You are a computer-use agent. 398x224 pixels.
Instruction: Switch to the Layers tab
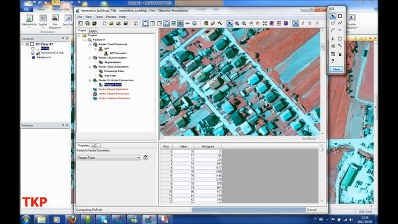[93, 30]
